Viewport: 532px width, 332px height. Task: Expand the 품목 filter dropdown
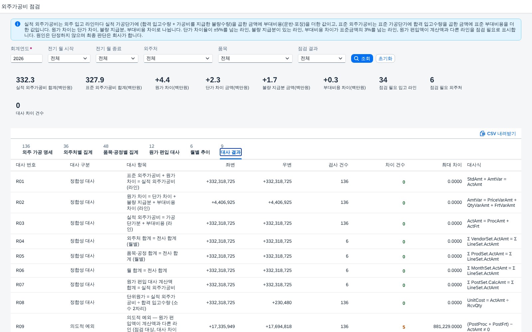(x=255, y=58)
